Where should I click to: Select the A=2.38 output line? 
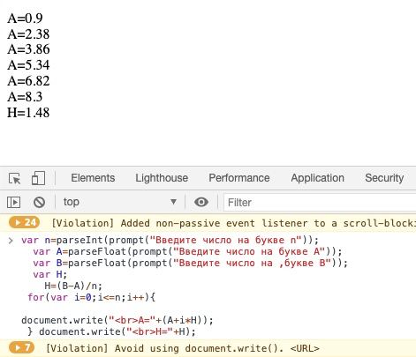[28, 34]
